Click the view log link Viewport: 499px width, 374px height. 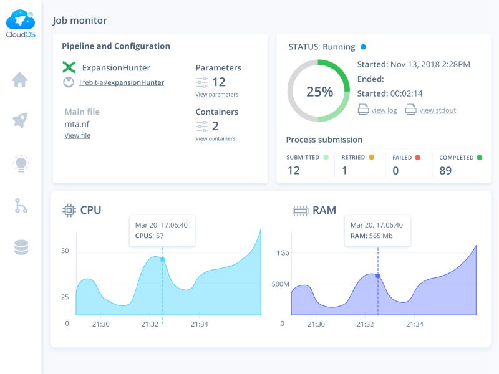tap(384, 110)
